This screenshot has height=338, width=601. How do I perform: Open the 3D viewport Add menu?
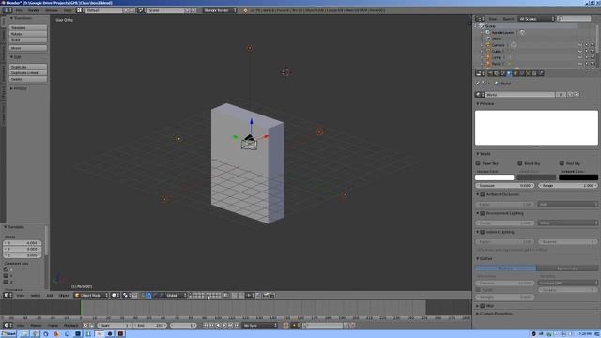[x=50, y=296]
